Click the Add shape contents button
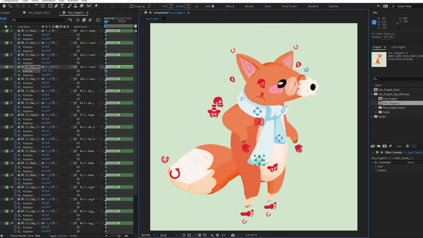423x238 pixels. pyautogui.click(x=213, y=6)
